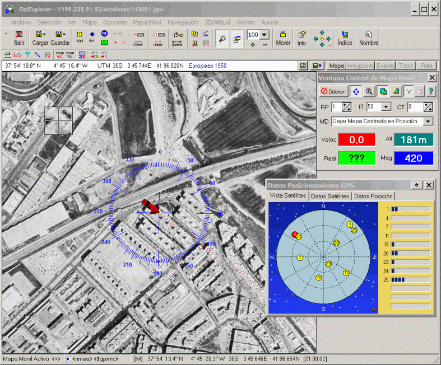441x365 pixels.
Task: Switch to the Datos Posición tab
Action: (374, 196)
